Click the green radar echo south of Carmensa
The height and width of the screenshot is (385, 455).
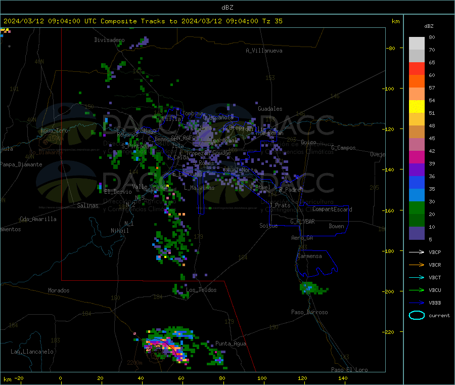tap(313, 288)
